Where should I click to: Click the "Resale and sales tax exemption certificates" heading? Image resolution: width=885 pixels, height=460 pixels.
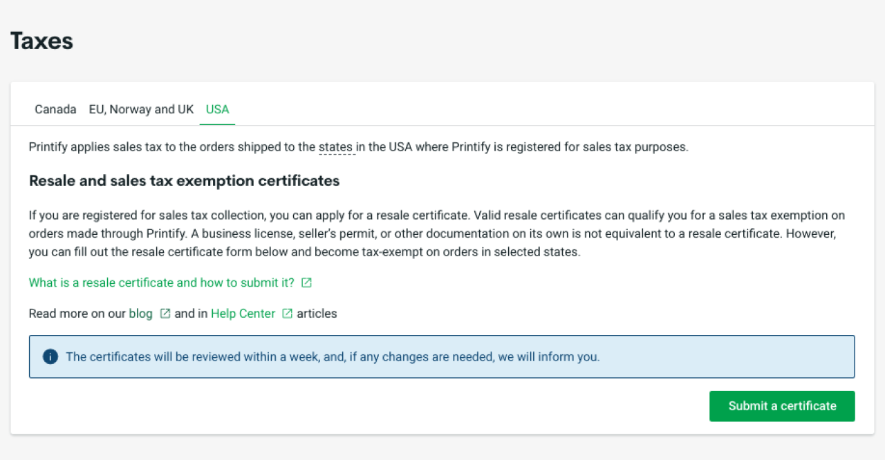(x=184, y=181)
